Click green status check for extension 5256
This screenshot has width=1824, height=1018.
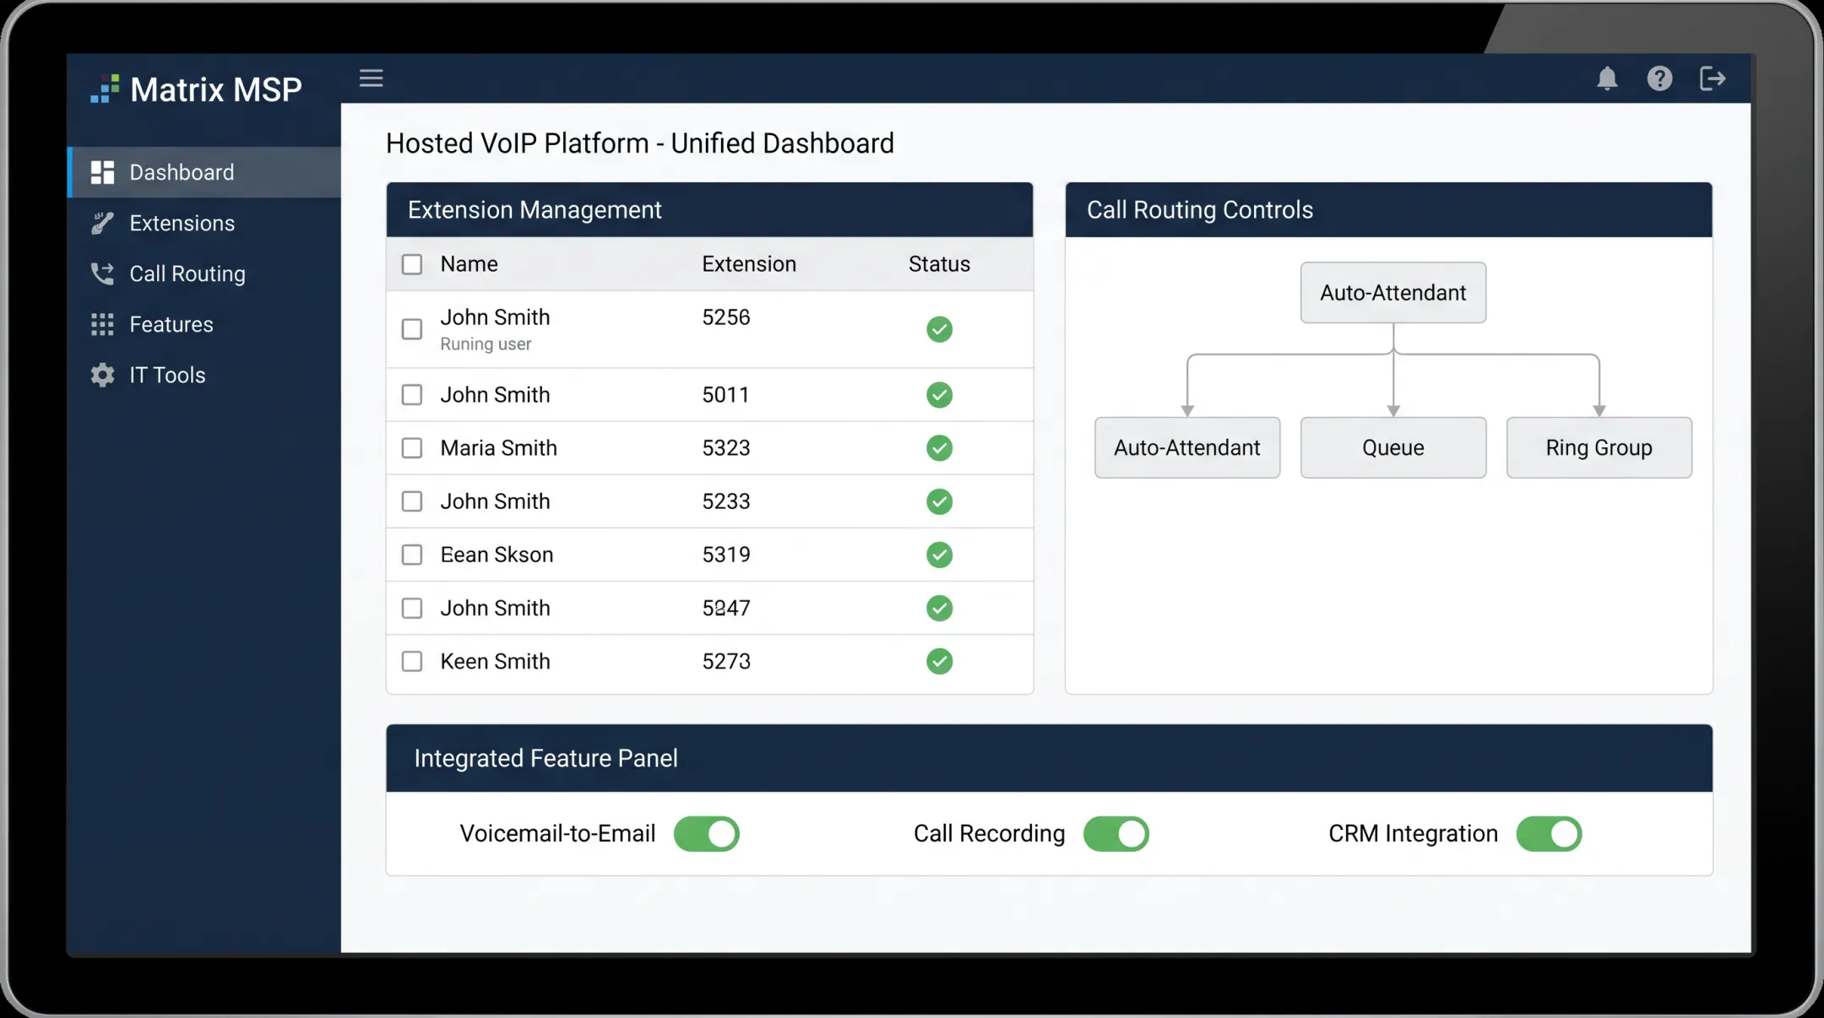[939, 329]
